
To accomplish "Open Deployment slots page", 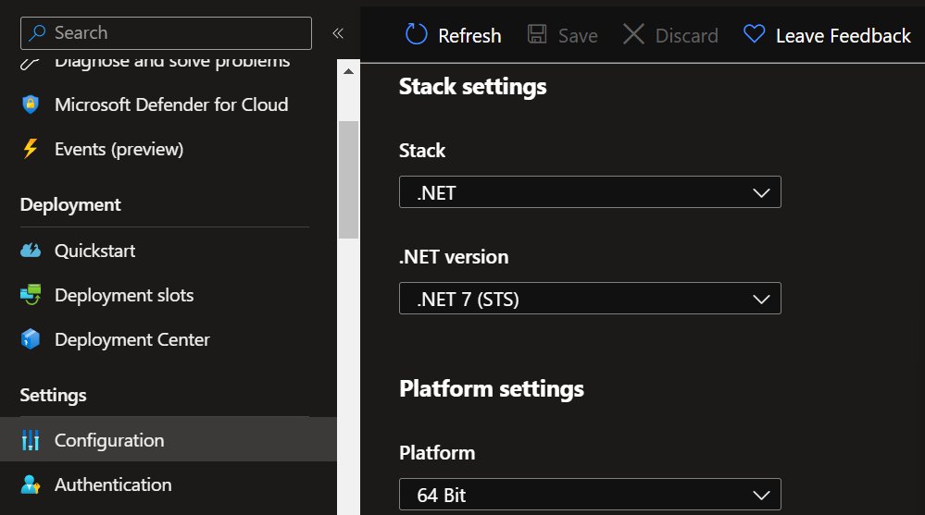I will click(124, 295).
